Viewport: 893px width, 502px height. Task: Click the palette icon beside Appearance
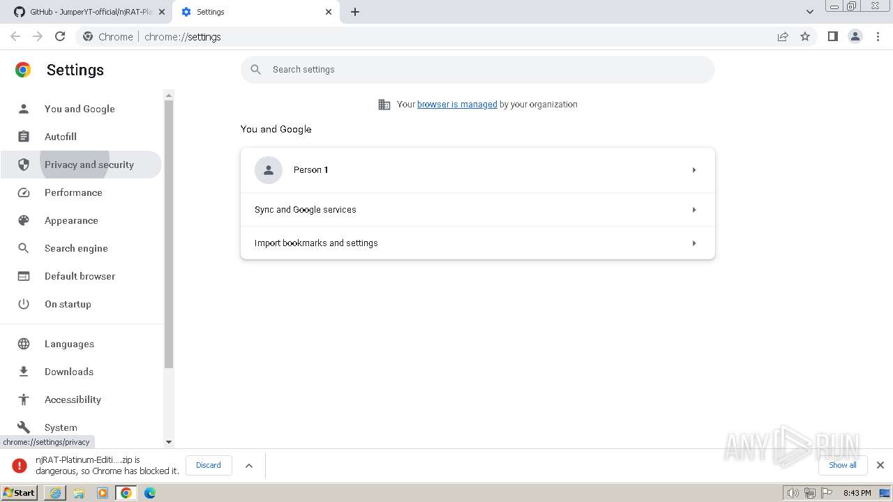coord(24,220)
